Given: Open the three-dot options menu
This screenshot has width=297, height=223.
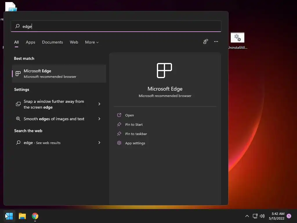Looking at the screenshot, I should click(x=216, y=42).
